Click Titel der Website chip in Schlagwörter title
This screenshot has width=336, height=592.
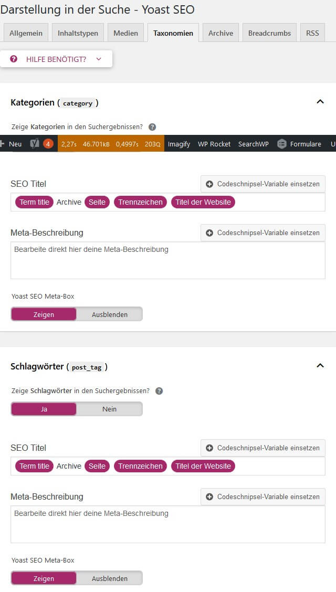click(x=203, y=466)
